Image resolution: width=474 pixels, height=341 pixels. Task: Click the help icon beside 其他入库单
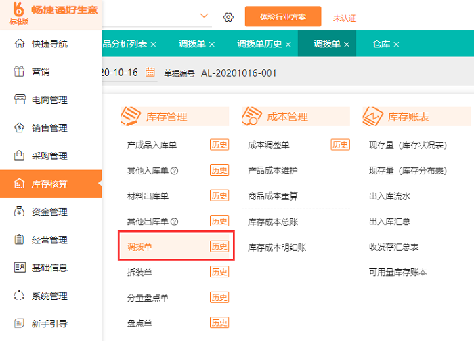(x=175, y=170)
